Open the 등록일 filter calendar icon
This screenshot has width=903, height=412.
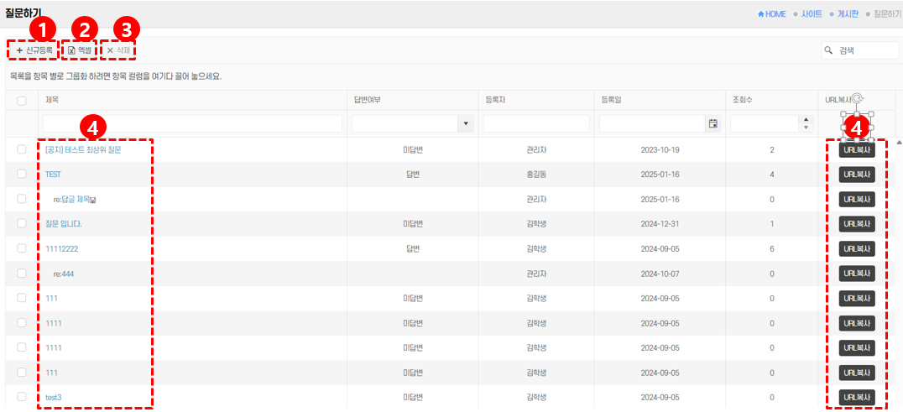(713, 124)
